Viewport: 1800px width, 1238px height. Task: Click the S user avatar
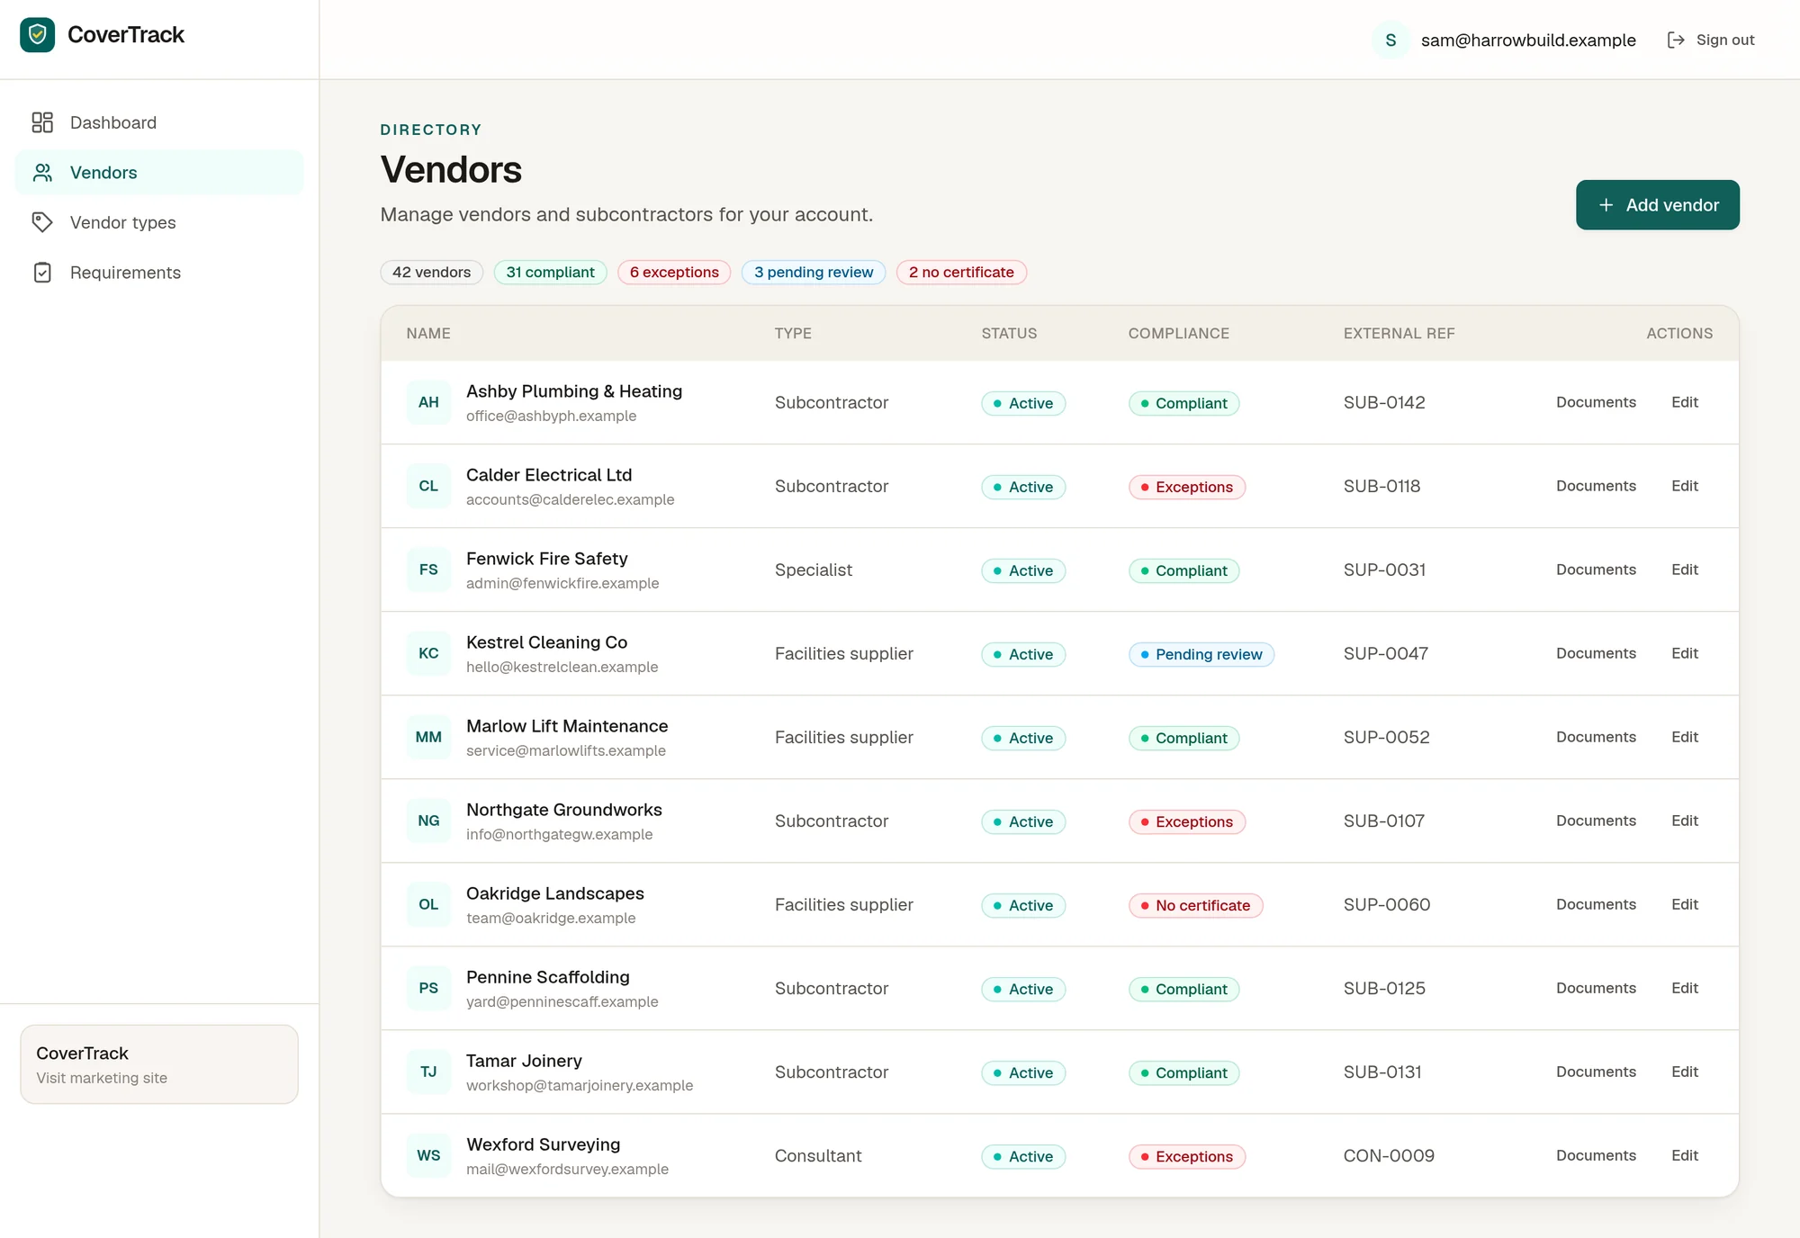click(x=1390, y=40)
